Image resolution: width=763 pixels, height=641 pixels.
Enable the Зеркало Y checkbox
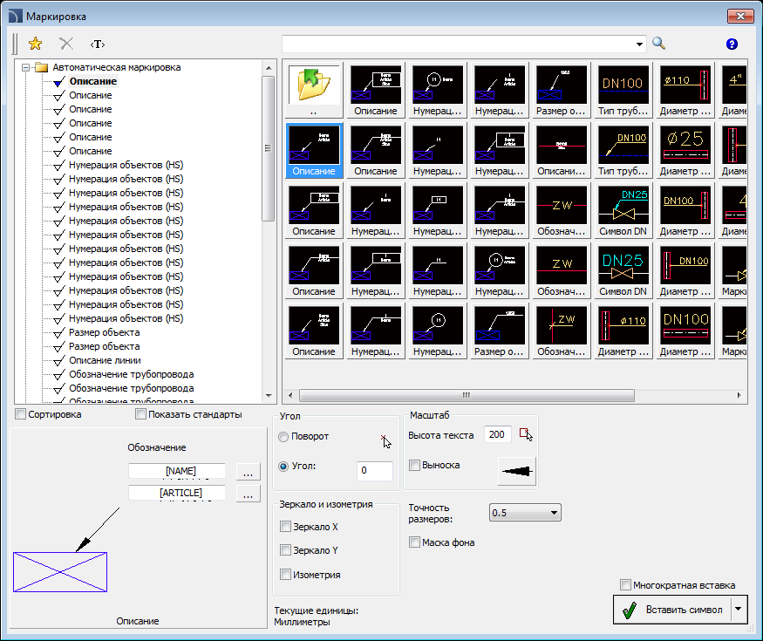(286, 550)
